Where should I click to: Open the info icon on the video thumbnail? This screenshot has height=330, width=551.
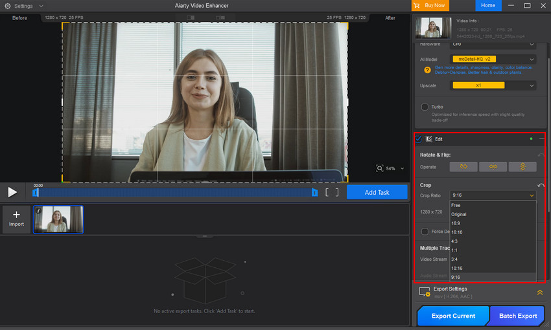point(38,210)
